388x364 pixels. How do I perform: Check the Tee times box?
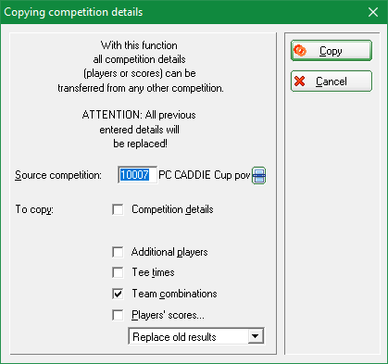(x=118, y=272)
